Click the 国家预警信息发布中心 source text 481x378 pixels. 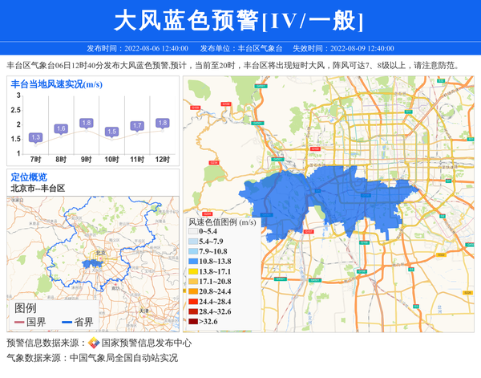140,343
